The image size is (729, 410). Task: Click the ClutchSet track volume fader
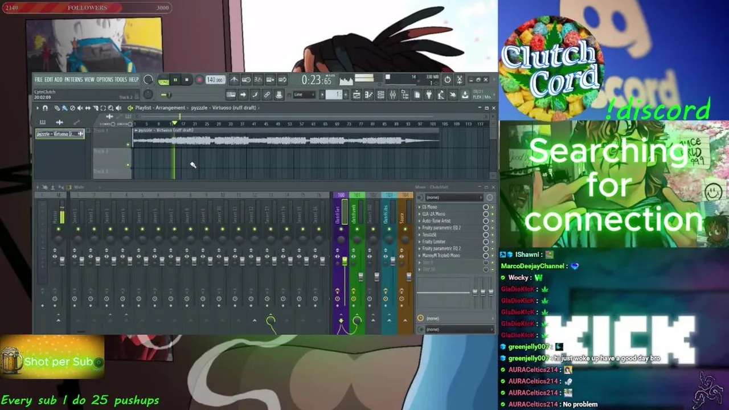[x=345, y=261]
